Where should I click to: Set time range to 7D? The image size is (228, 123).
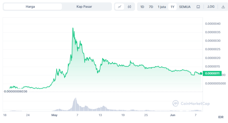151,7
